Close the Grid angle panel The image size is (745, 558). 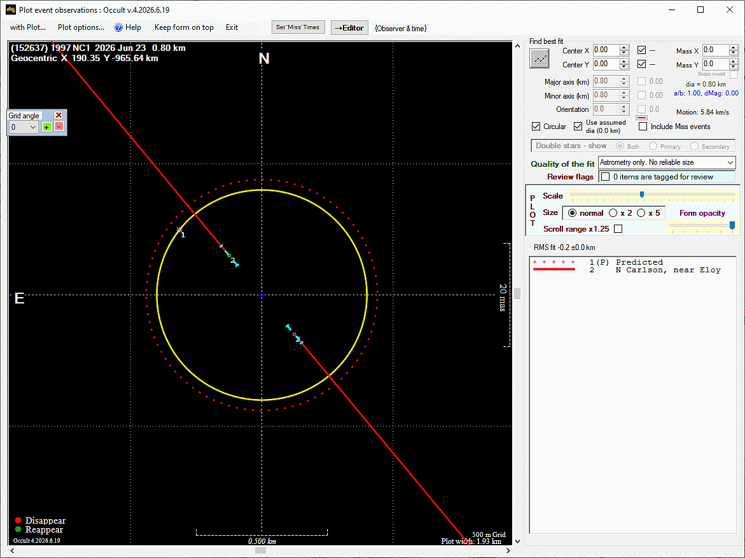pyautogui.click(x=59, y=115)
